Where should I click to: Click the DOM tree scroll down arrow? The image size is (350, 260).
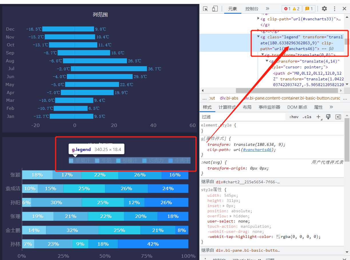(347, 84)
